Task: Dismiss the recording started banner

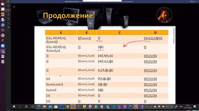Action: (x=192, y=2)
